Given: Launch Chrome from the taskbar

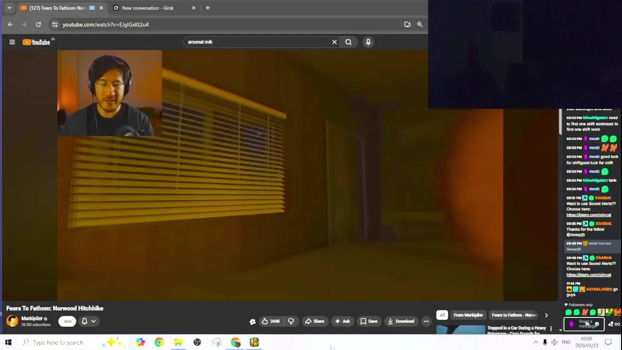Looking at the screenshot, I should click(x=159, y=342).
